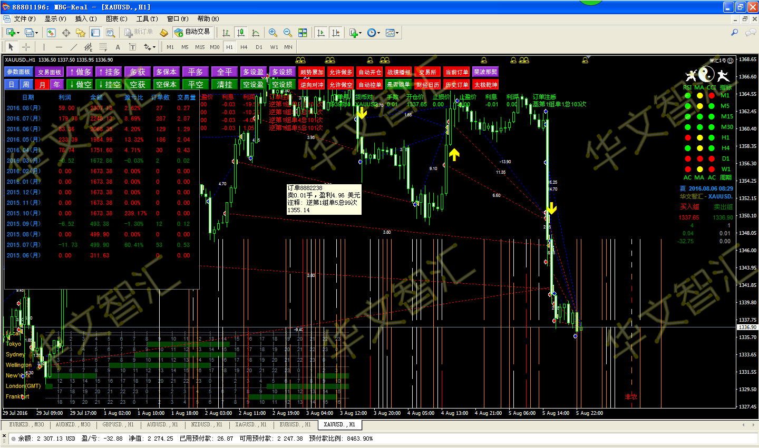Screen dimensions: 759x448
Task: Open the Templates dropdown
Action: pyautogui.click(x=392, y=33)
